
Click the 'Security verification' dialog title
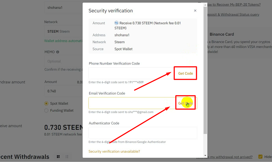(111, 11)
